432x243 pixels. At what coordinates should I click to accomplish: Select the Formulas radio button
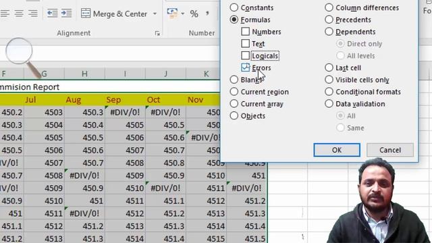234,20
